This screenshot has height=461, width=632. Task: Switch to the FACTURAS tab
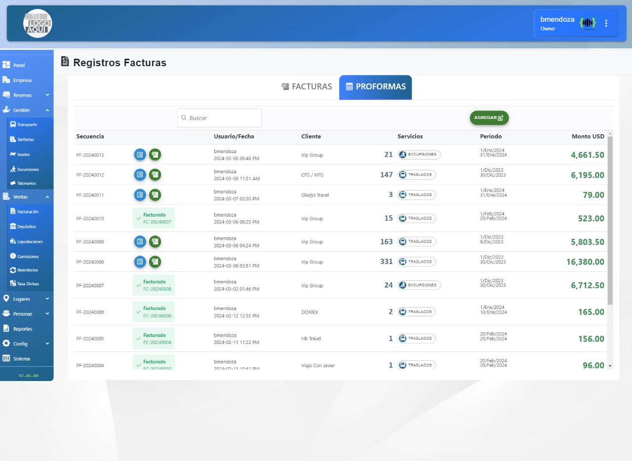[x=307, y=87]
